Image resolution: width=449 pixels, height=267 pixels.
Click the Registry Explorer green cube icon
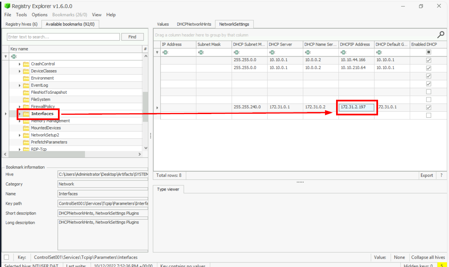click(x=7, y=6)
